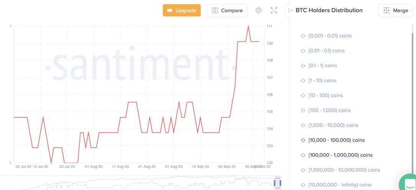Click the red [10,000 - 100,000) series marker
Image resolution: width=416 pixels, height=190 pixels.
(303, 140)
